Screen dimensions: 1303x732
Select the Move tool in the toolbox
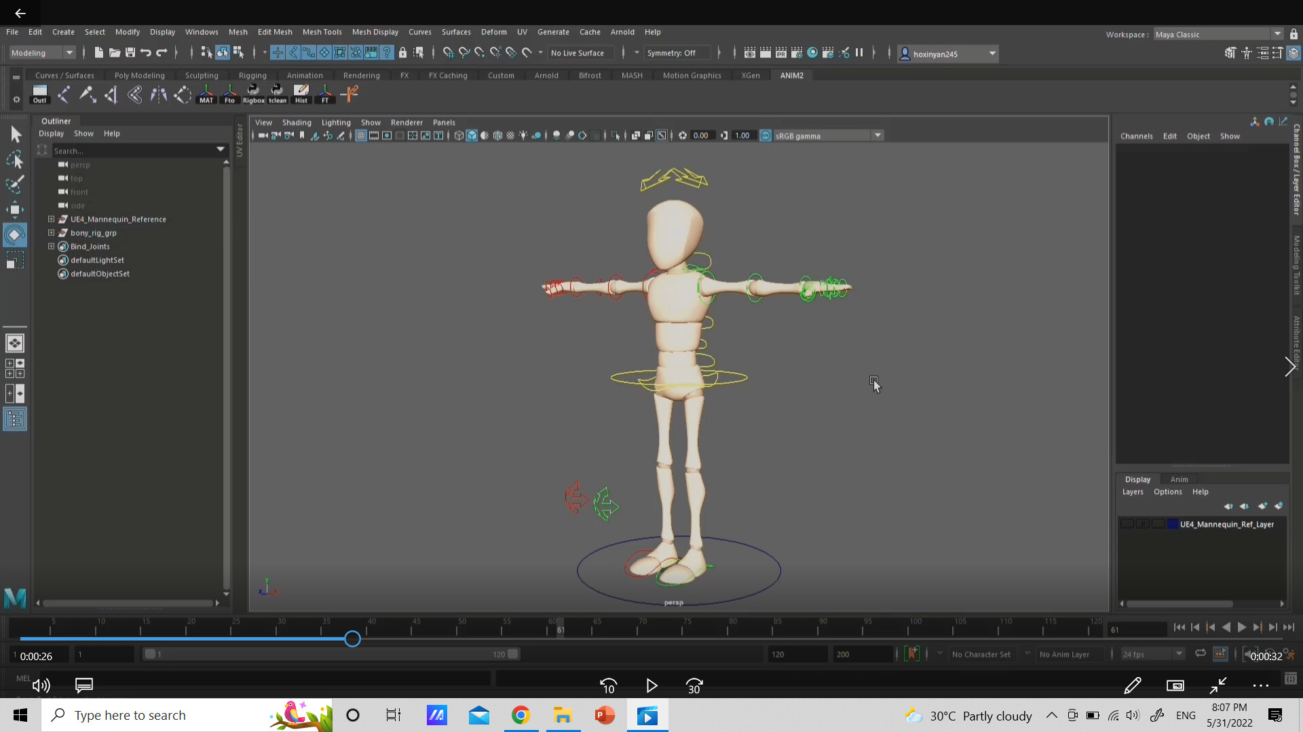[x=14, y=209]
